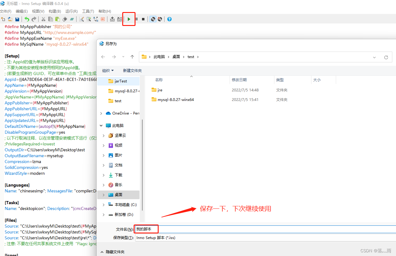Click the 新建文件夹 button
Viewport: 396px width, 256px height.
[x=132, y=70]
